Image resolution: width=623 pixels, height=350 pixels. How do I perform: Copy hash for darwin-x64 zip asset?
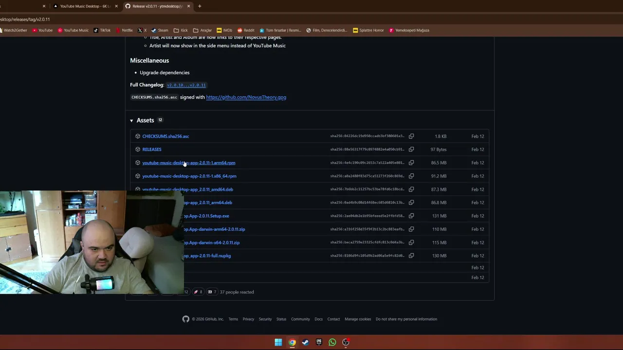411,242
